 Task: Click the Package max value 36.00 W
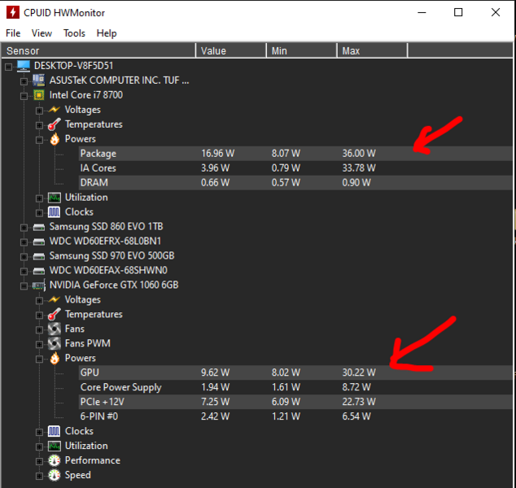pyautogui.click(x=359, y=154)
